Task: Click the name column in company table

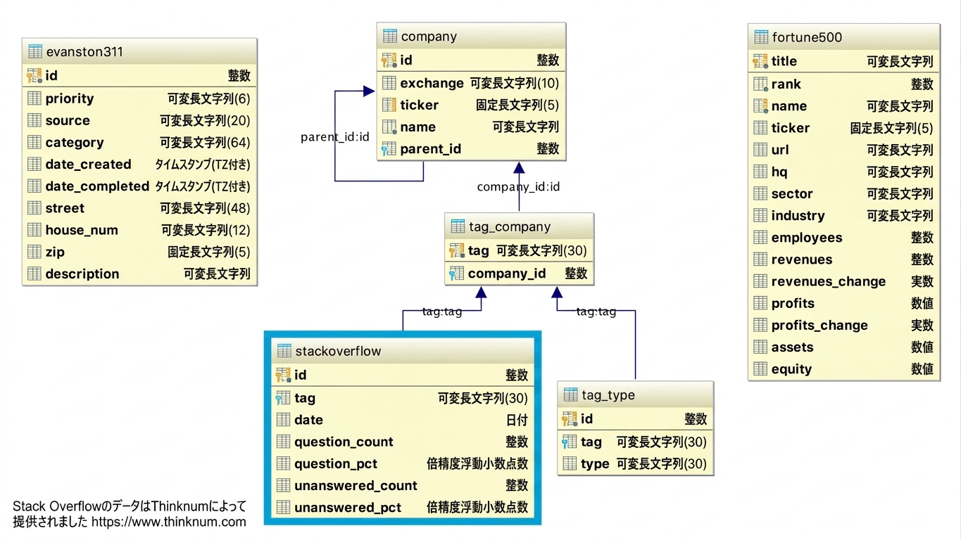Action: point(418,127)
